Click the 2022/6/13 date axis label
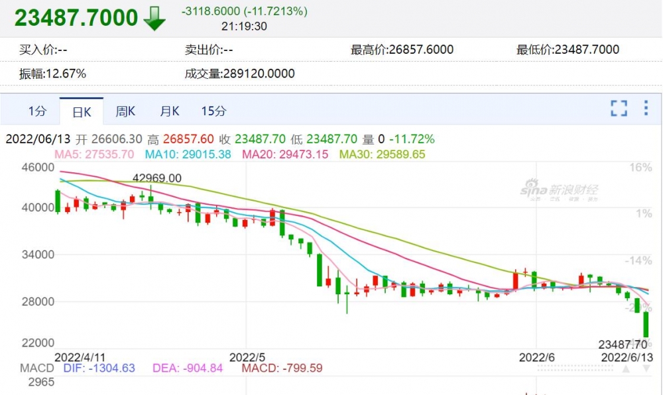Image resolution: width=663 pixels, height=395 pixels. coord(627,357)
